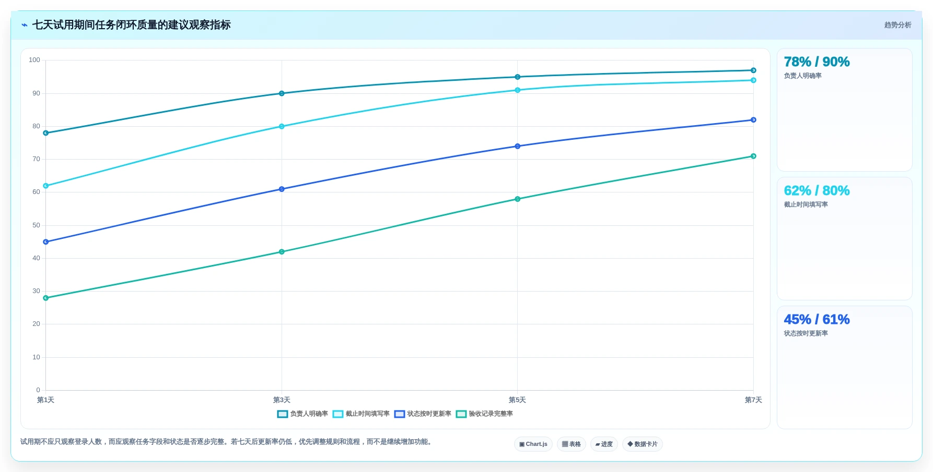Click 状态按时更新率 data point at 第3天
The width and height of the screenshot is (933, 472).
point(282,189)
